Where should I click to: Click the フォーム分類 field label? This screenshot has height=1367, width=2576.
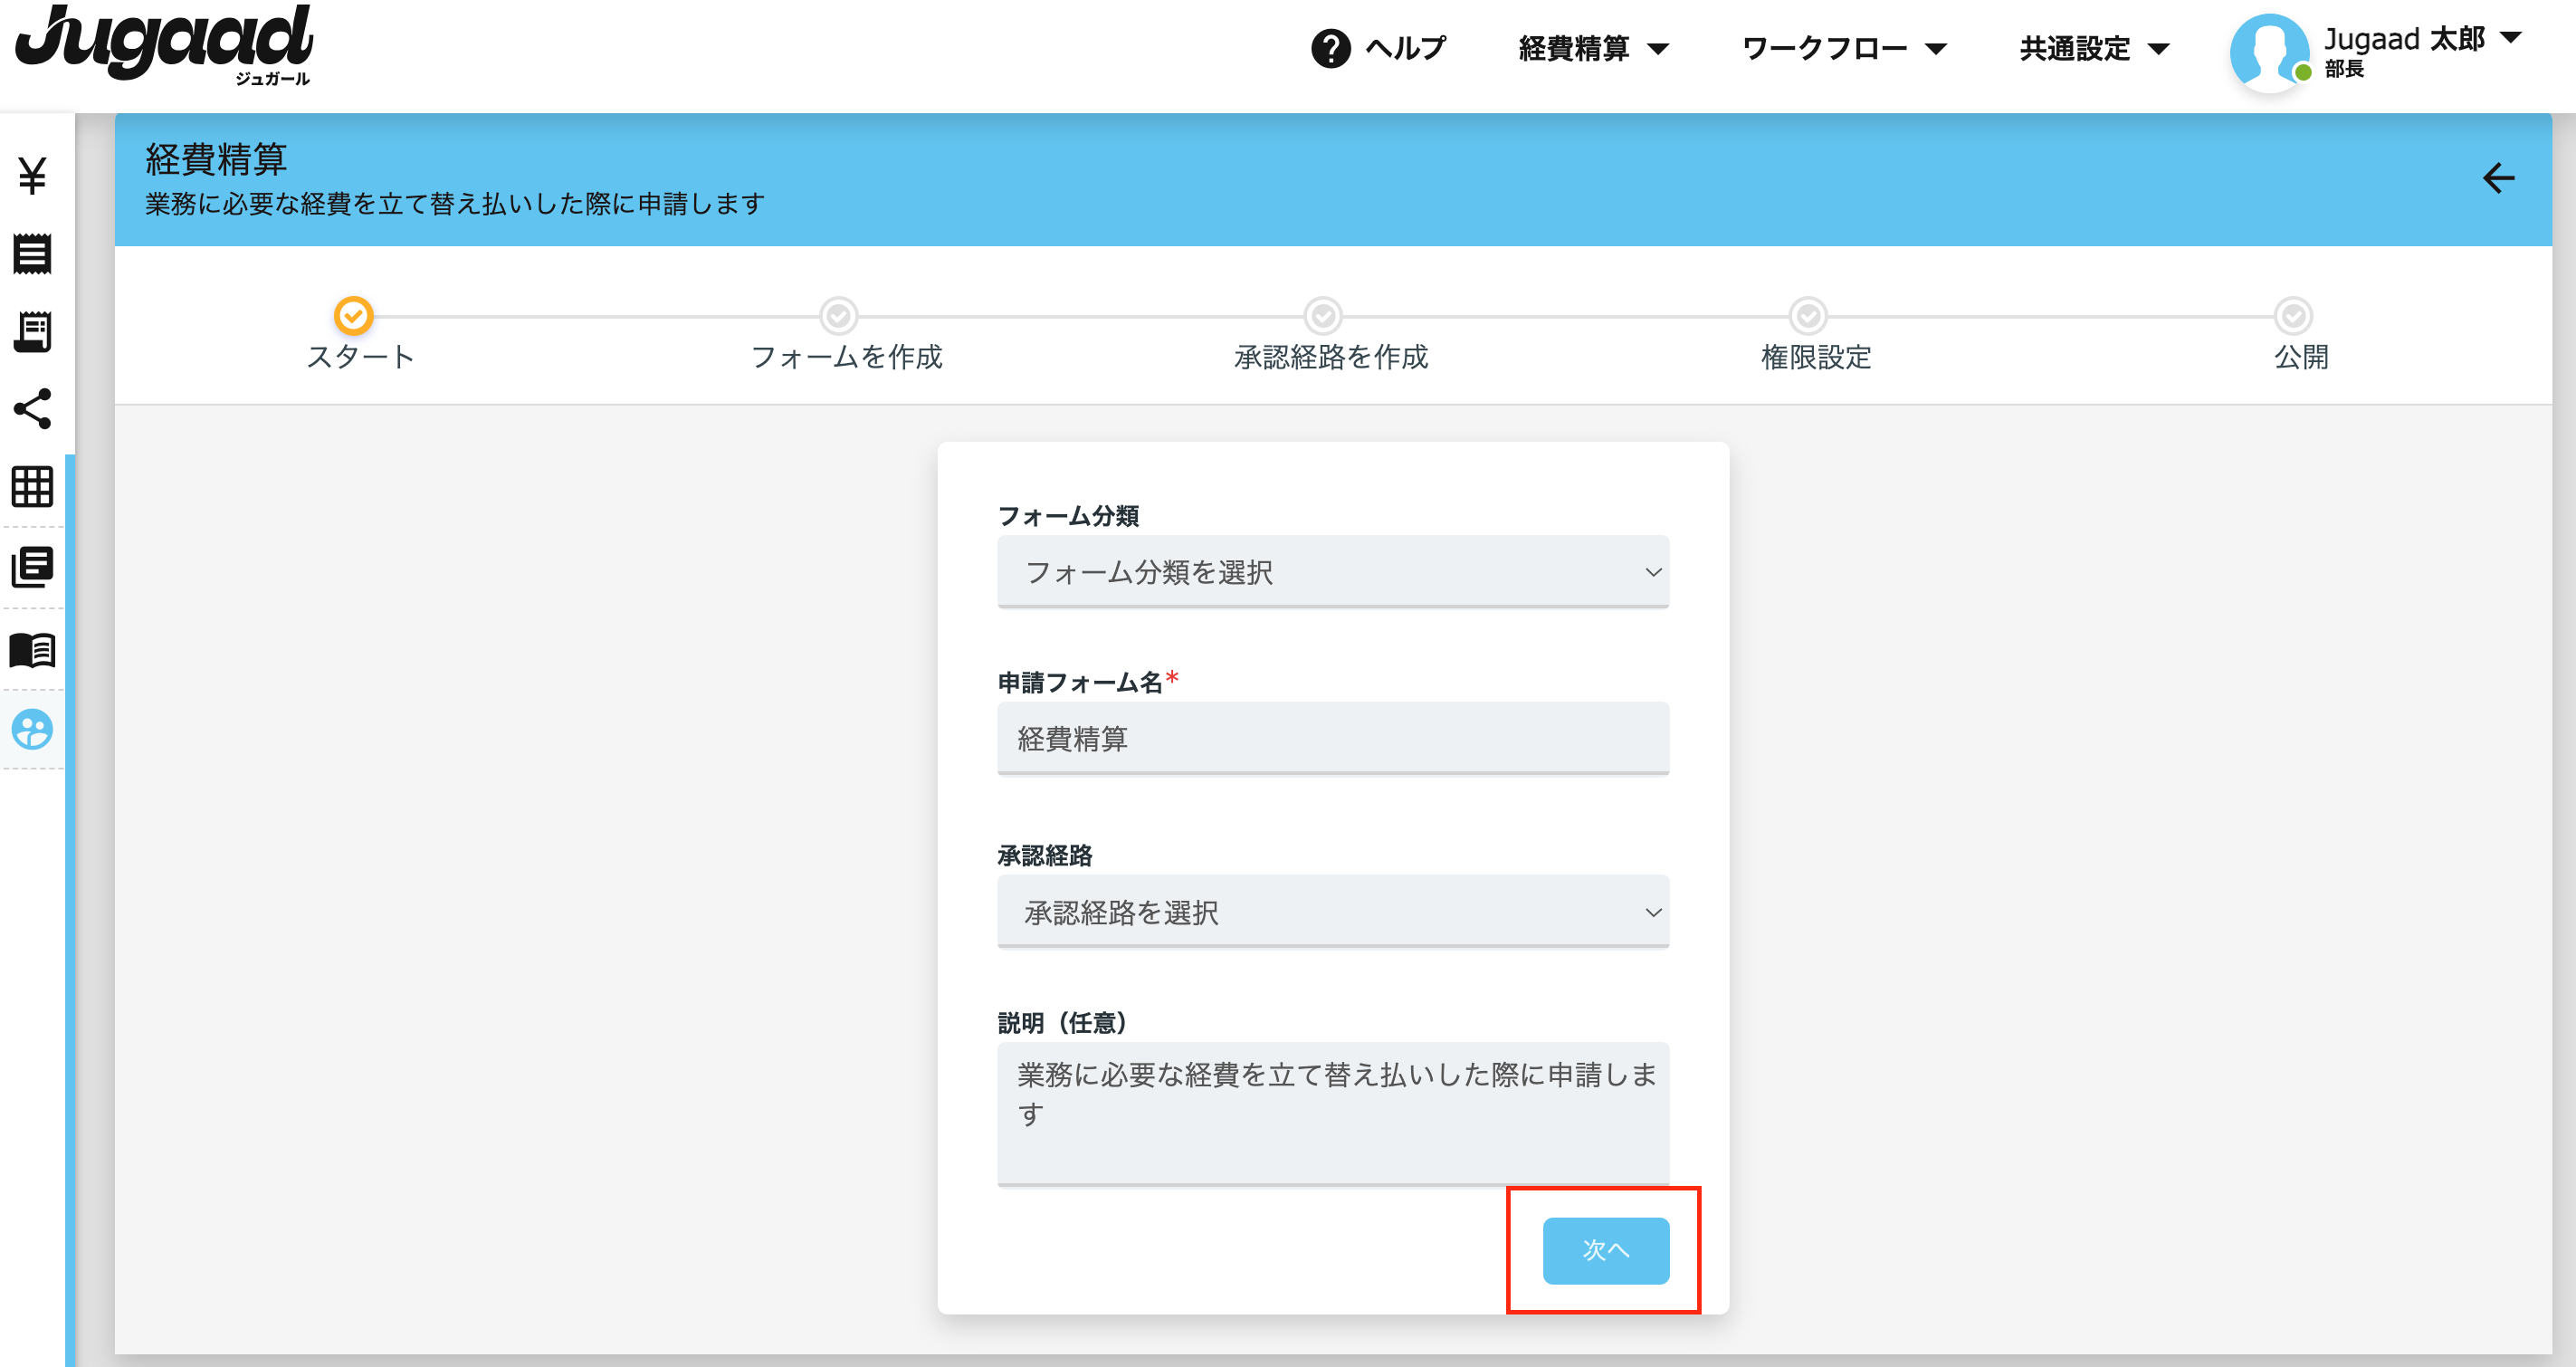(x=1068, y=515)
